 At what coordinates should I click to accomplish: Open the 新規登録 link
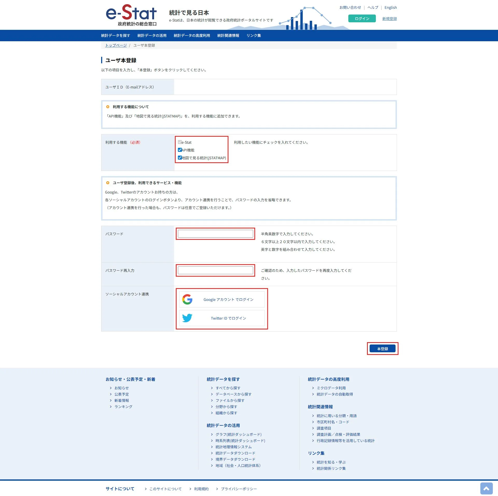tap(389, 19)
